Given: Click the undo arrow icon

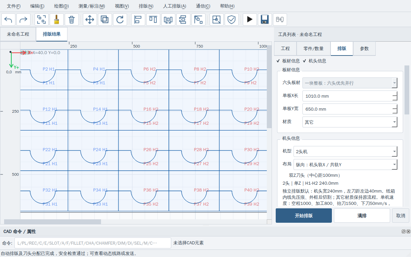Looking at the screenshot, I should [x=8, y=20].
